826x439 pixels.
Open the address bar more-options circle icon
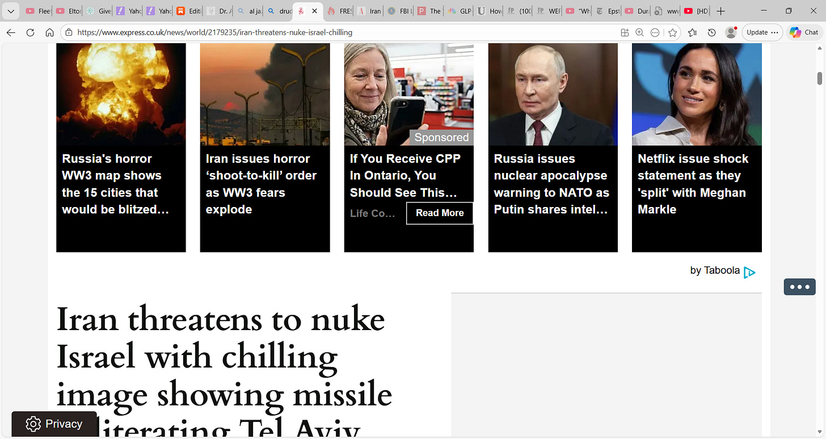click(655, 32)
